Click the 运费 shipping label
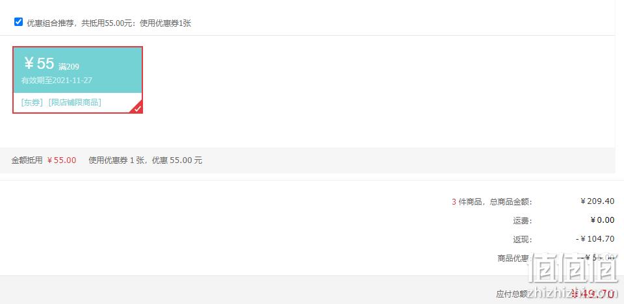 [x=523, y=221]
